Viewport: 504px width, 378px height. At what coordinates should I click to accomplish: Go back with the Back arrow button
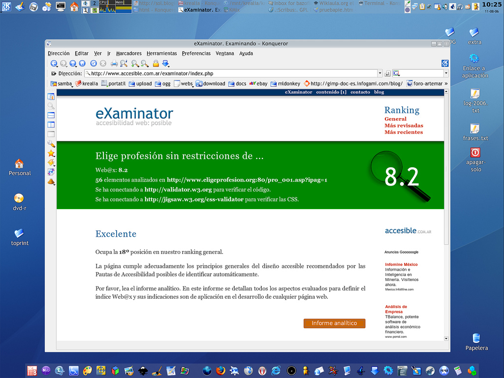pyautogui.click(x=54, y=63)
